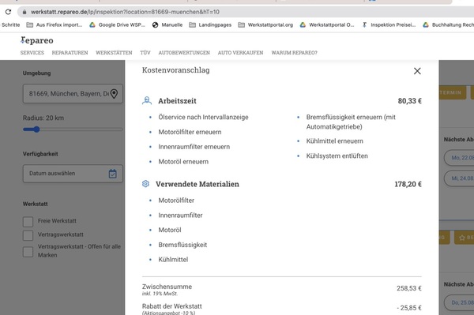Viewport: 474px width, 315px height.
Task: Open the calendar icon in Datum auswählen
Action: pyautogui.click(x=112, y=174)
